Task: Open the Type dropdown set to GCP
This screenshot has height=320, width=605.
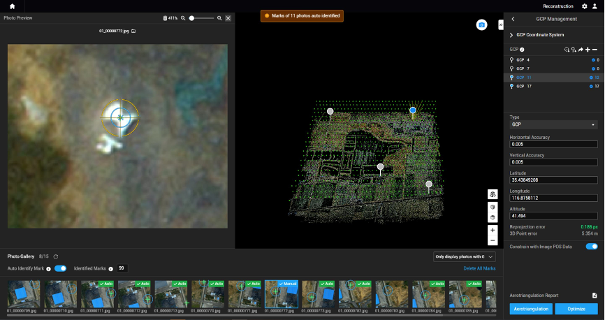Action: tap(553, 124)
